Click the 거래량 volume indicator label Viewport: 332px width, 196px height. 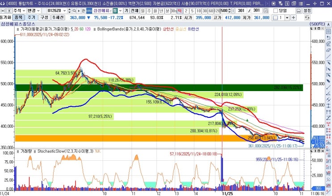tap(26, 151)
